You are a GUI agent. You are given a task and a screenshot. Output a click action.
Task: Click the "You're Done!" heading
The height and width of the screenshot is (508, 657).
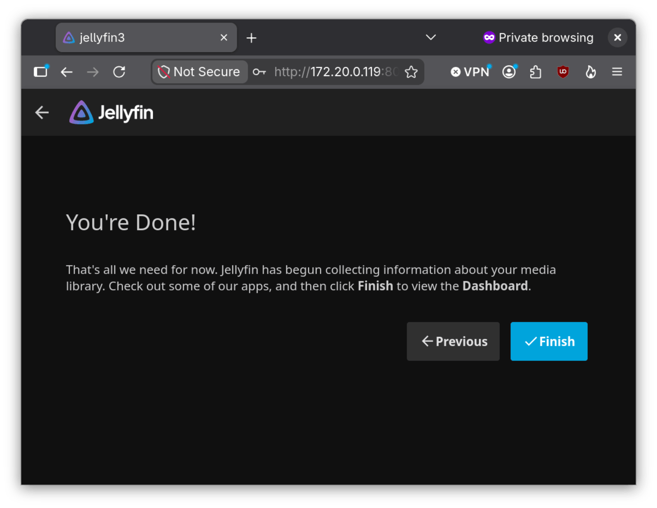coord(131,222)
